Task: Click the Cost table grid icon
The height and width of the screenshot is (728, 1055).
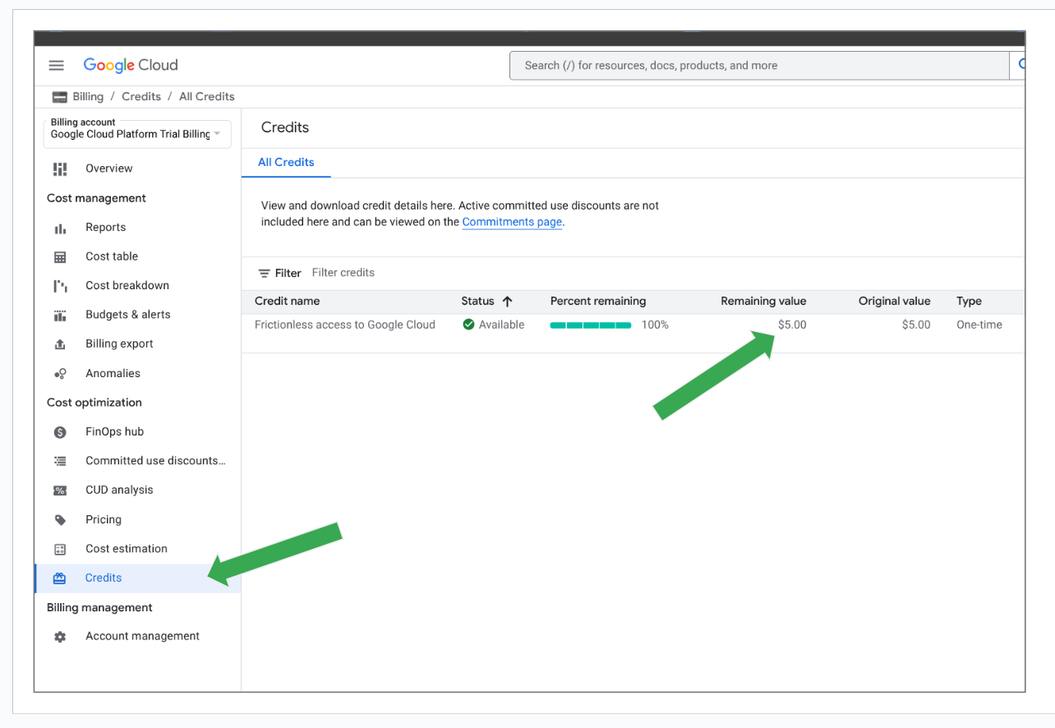Action: click(x=60, y=257)
